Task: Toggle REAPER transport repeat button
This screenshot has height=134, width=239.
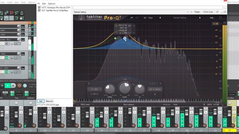Action: pos(25,86)
